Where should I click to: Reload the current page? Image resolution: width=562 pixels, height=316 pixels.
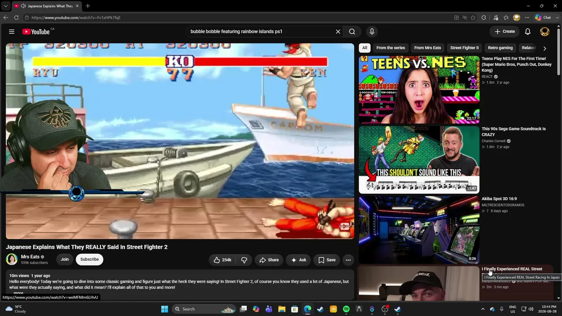click(x=16, y=18)
